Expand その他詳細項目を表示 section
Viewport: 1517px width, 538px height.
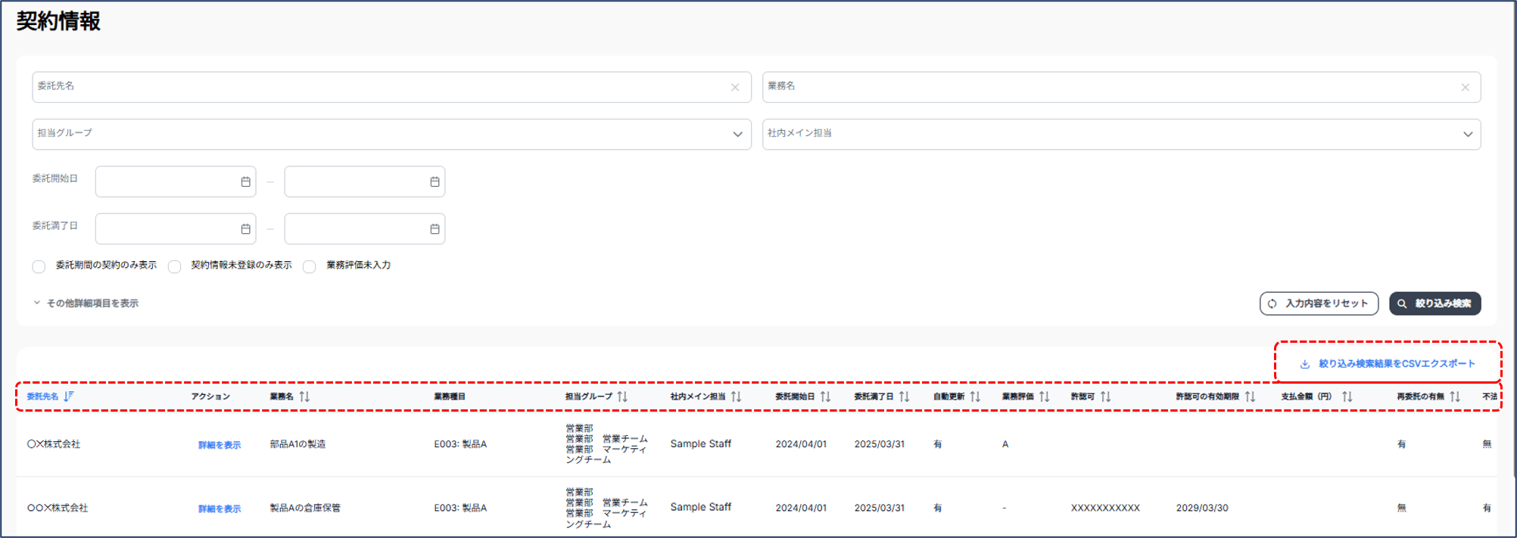[x=86, y=303]
